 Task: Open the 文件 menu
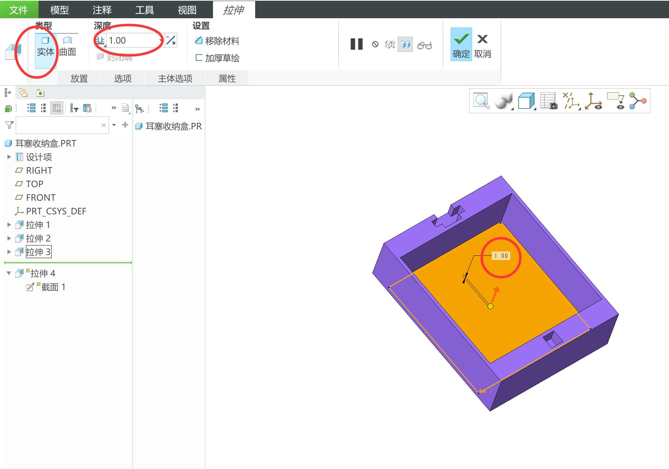coord(19,10)
